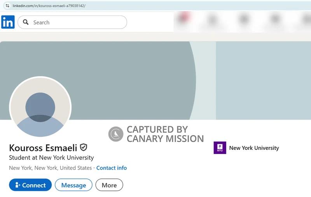311x197 pixels.
Task: Click the Canary Mission bird watermark icon
Action: (x=115, y=134)
